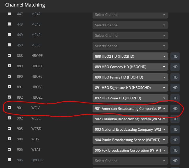Toggle HD button for 890 HBOFE
The height and width of the screenshot is (168, 189).
click(x=175, y=77)
